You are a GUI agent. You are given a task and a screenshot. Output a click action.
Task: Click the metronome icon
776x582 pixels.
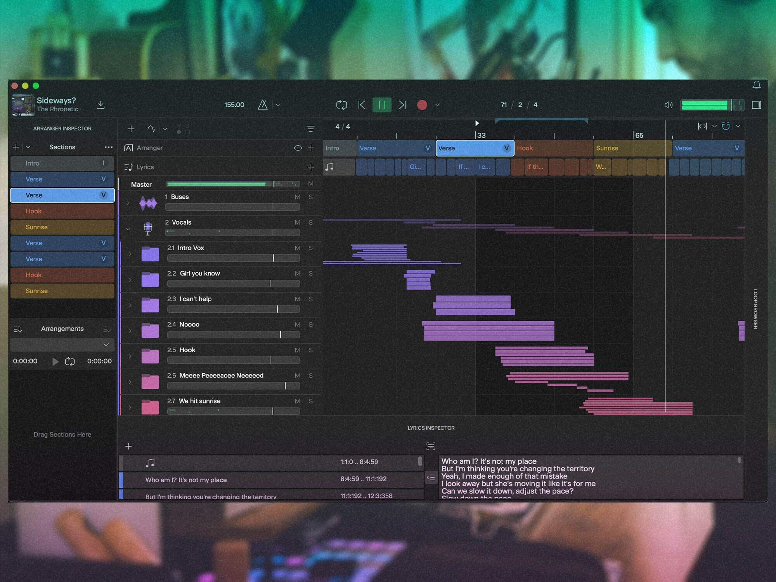tap(263, 105)
